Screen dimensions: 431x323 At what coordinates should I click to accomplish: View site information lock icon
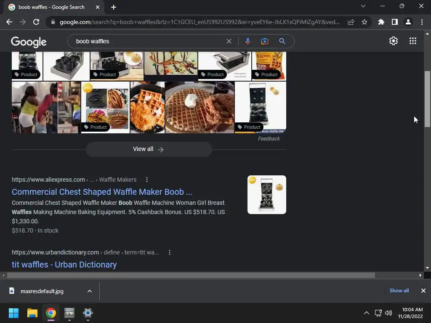pos(53,22)
